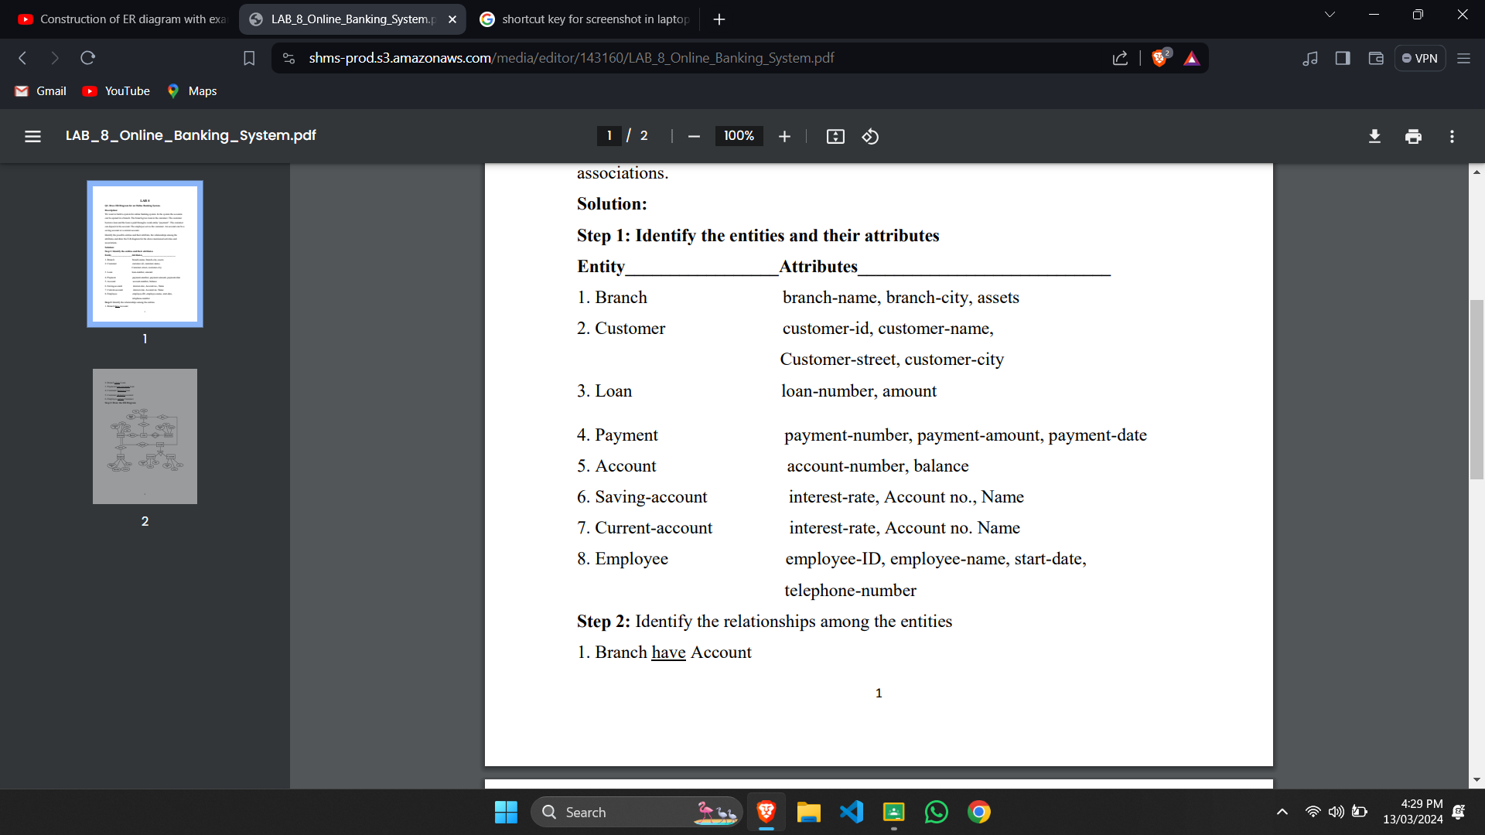This screenshot has height=835, width=1485.
Task: Expand the tab search dropdown arrow
Action: [x=1330, y=15]
